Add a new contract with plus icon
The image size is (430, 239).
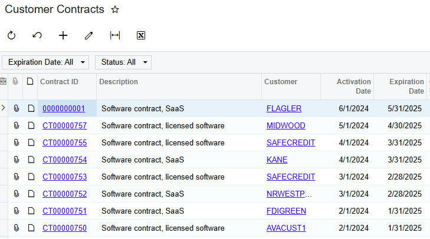coord(63,35)
